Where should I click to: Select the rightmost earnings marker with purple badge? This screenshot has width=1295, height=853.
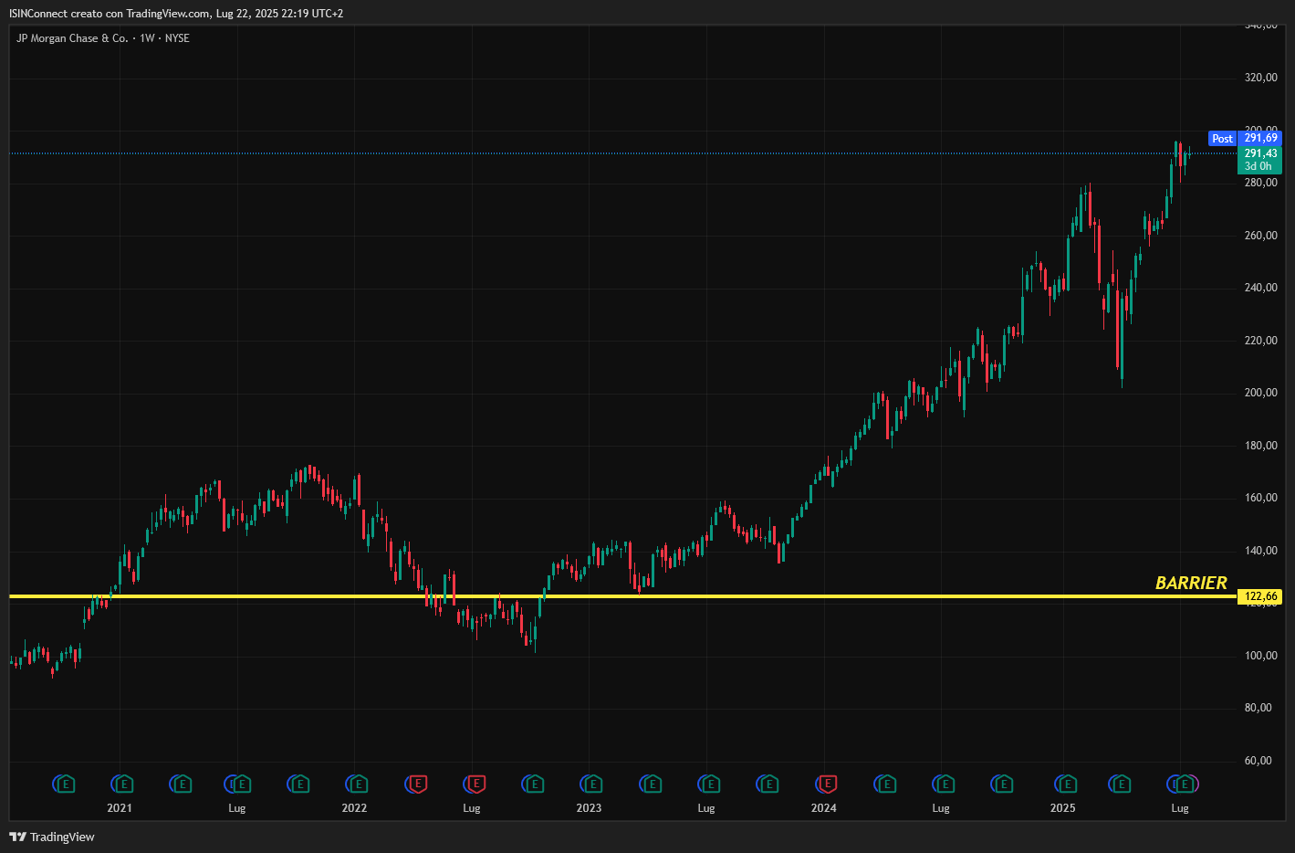click(1186, 784)
